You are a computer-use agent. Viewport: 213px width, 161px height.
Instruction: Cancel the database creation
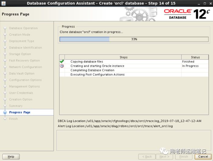coord(203,157)
